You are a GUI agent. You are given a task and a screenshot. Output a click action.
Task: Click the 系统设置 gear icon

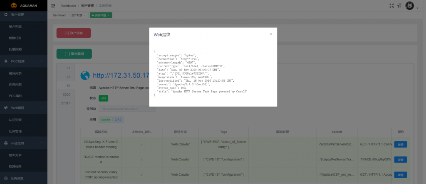[x=6, y=178]
